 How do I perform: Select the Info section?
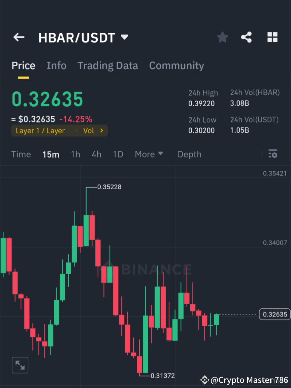point(57,65)
